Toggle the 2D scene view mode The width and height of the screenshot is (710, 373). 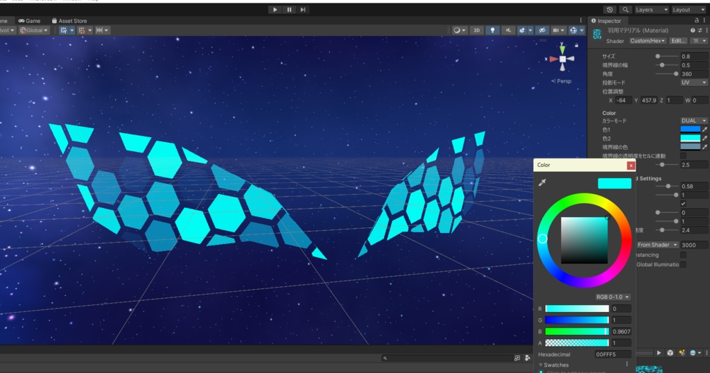476,31
